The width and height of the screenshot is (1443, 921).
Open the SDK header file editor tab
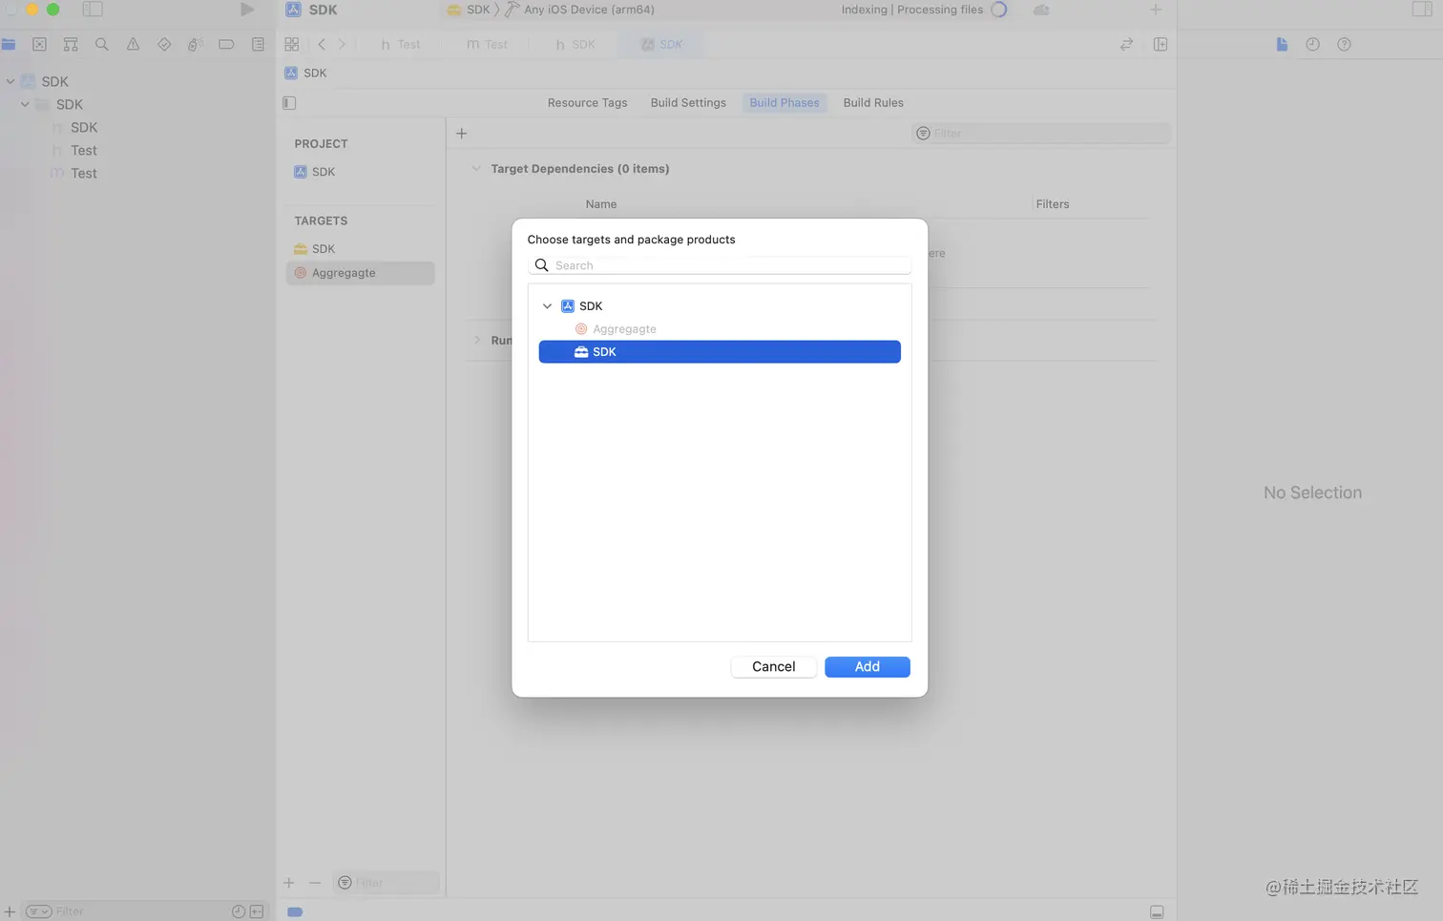coord(575,44)
